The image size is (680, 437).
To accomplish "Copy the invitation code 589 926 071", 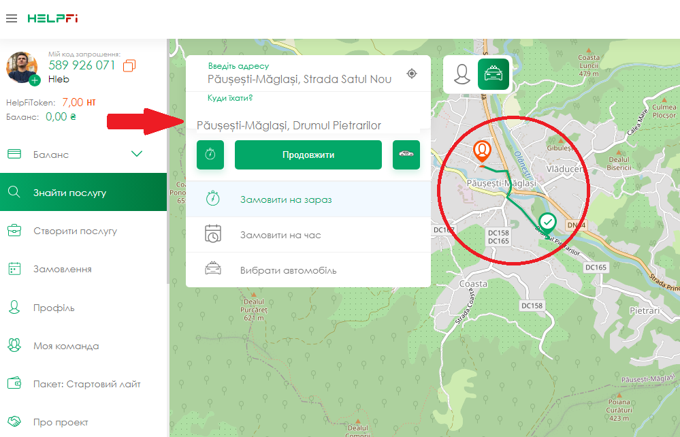I will (129, 65).
